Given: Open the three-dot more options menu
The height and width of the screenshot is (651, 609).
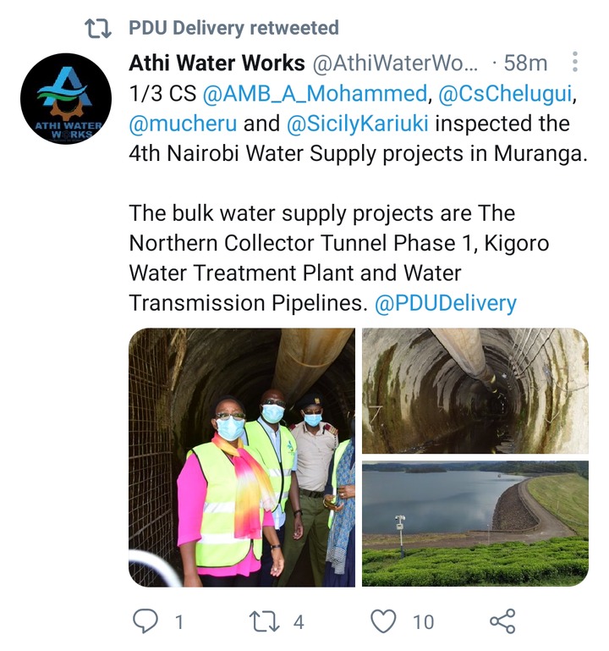Looking at the screenshot, I should [x=575, y=62].
